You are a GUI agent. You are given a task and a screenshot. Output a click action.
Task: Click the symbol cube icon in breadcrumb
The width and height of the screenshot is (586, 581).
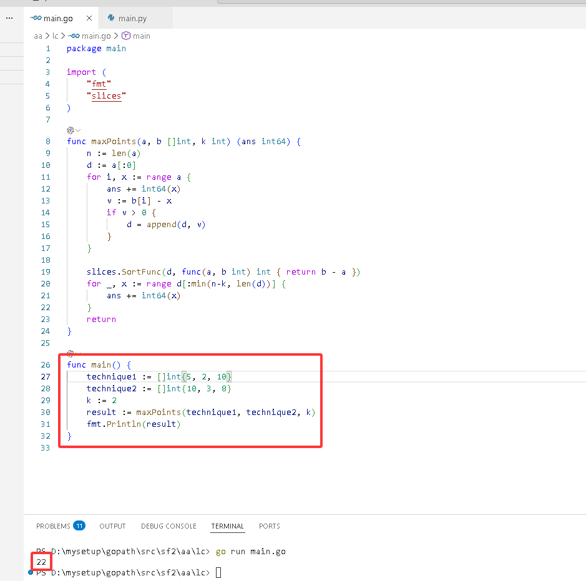(x=126, y=36)
